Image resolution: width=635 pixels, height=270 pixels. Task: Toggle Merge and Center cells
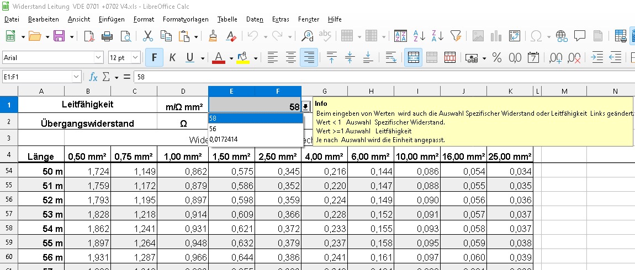tap(413, 57)
